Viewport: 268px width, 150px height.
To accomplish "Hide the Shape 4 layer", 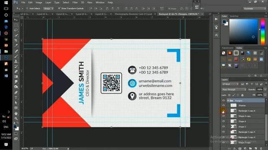I will (223, 121).
